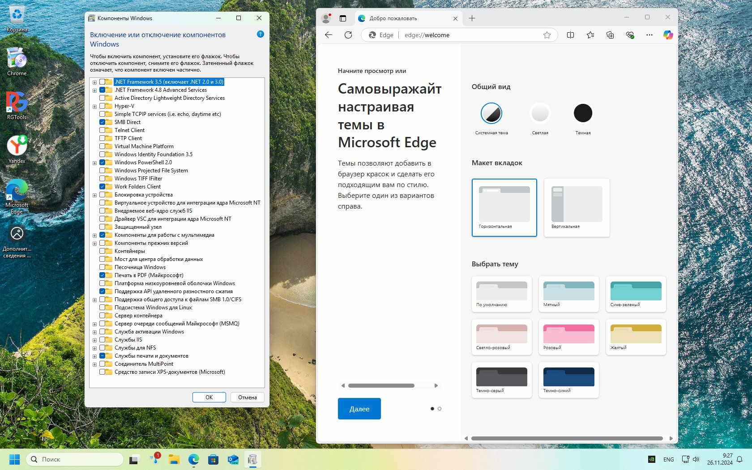Open Edge split screen view

tap(570, 35)
